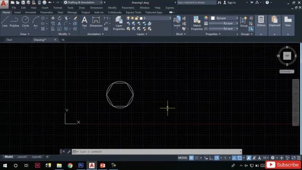
Task: Click the Move tool in Modify panel
Action: pyautogui.click(x=53, y=18)
